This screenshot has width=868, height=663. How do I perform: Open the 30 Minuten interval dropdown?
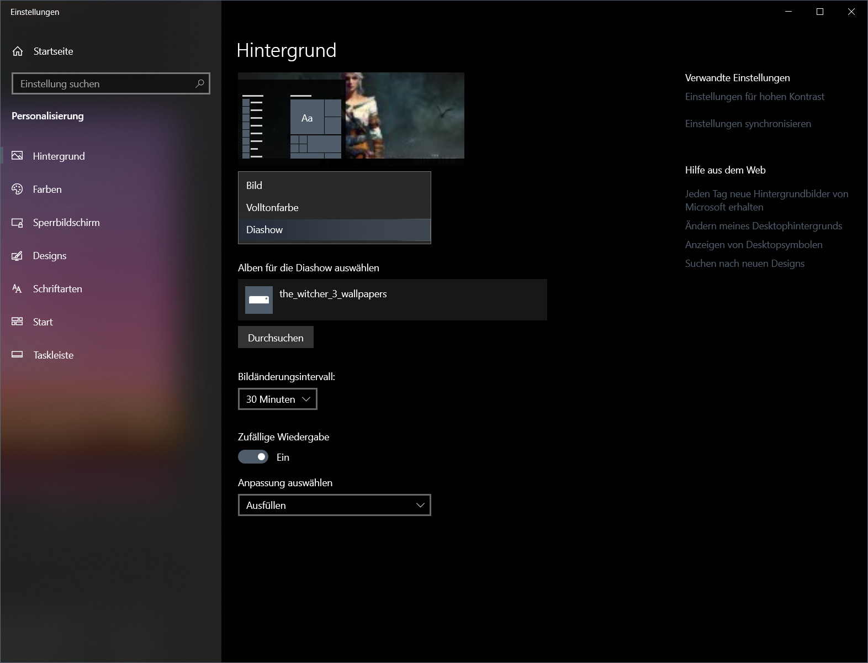(x=278, y=399)
